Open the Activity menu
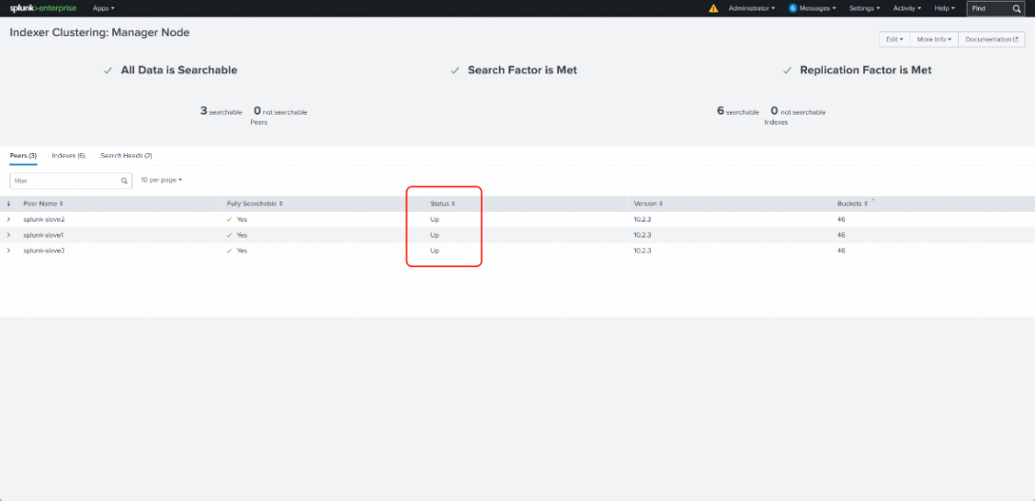Image resolution: width=1035 pixels, height=501 pixels. click(907, 8)
